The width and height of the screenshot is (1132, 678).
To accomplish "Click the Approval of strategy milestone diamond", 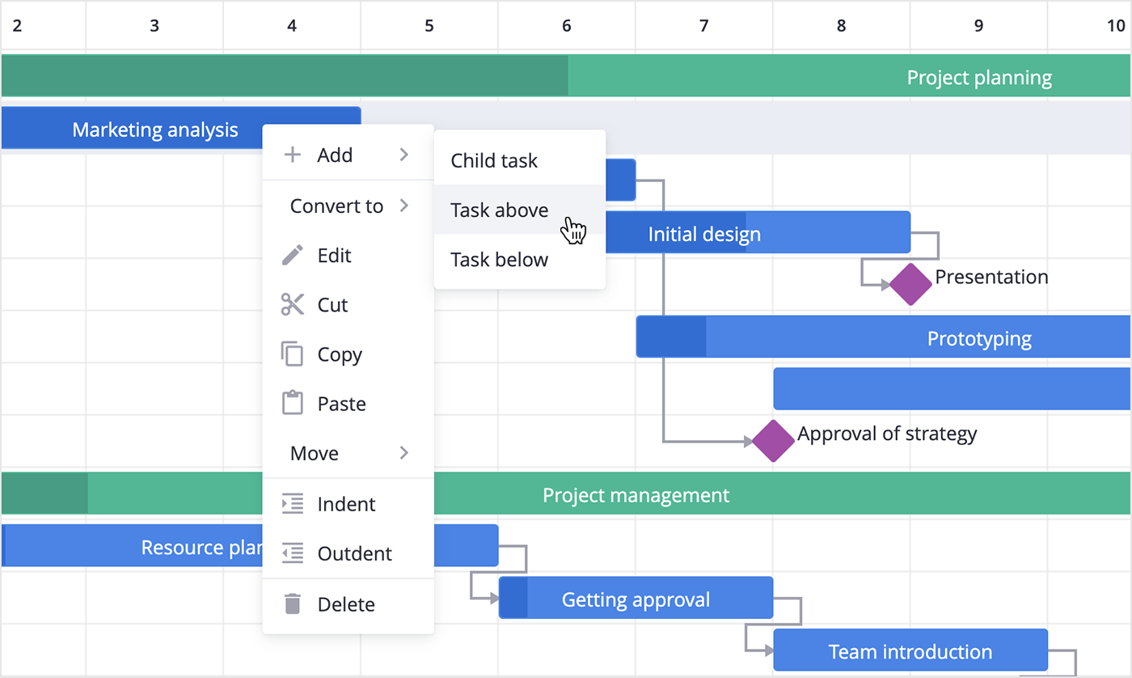I will (774, 441).
